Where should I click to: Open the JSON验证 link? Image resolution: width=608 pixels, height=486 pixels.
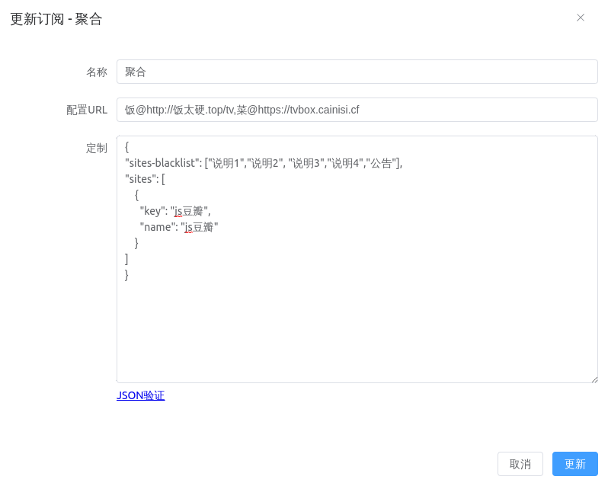140,395
